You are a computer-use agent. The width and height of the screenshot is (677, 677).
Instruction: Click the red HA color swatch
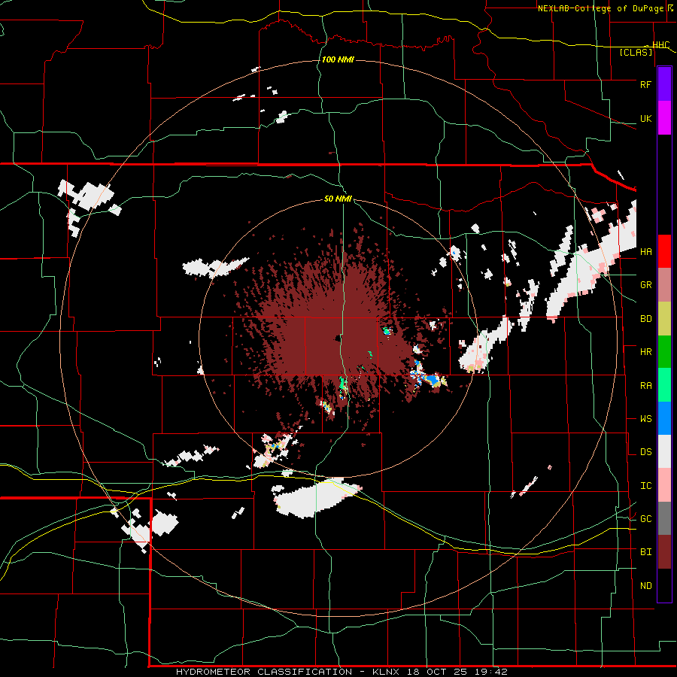(x=664, y=251)
